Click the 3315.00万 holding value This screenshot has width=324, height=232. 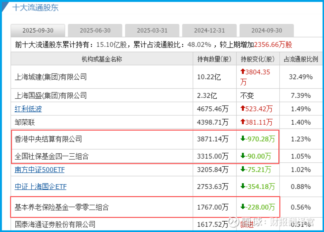[x=213, y=156]
